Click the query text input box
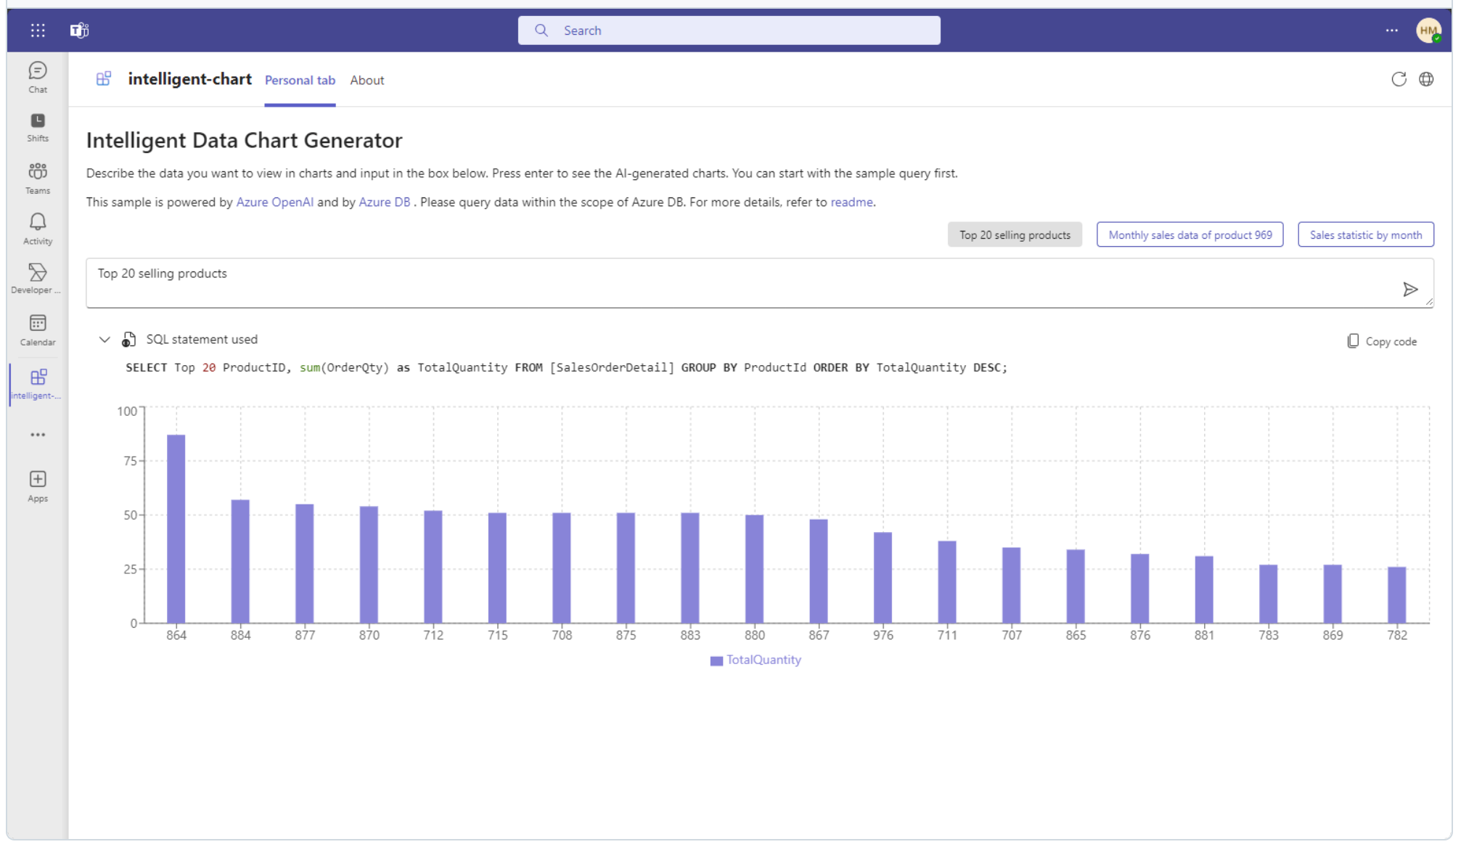The width and height of the screenshot is (1461, 847). [x=726, y=282]
